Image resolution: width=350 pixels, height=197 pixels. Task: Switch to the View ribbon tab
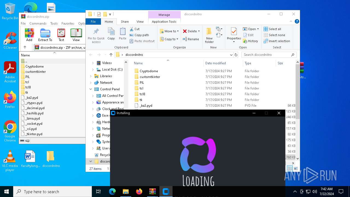coord(140,22)
